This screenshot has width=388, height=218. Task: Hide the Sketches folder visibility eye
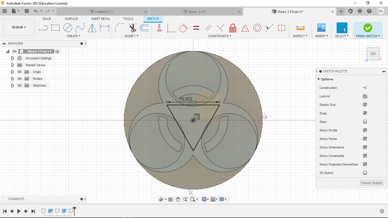[x=20, y=85]
